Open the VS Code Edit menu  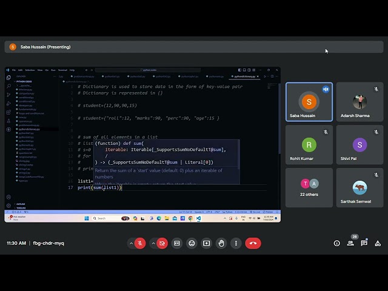[20, 70]
